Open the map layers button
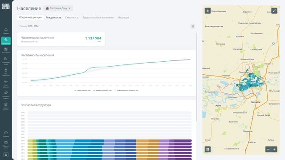The image size is (285, 160). tap(208, 11)
